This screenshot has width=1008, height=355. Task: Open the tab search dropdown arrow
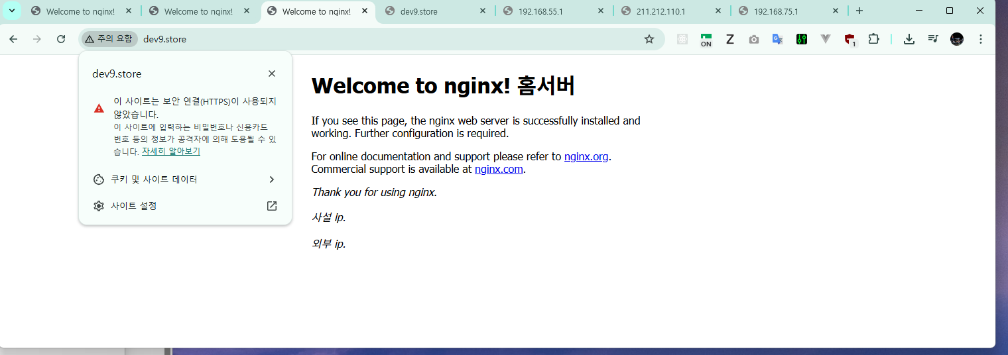11,11
